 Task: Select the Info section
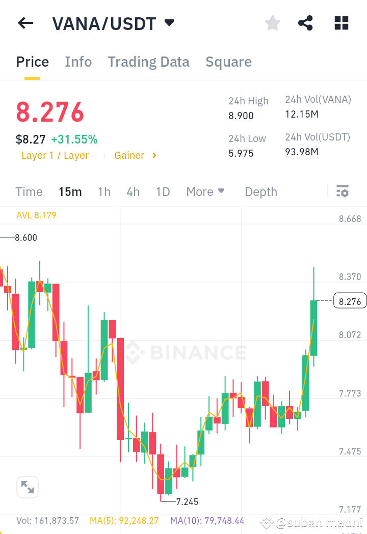pos(78,62)
